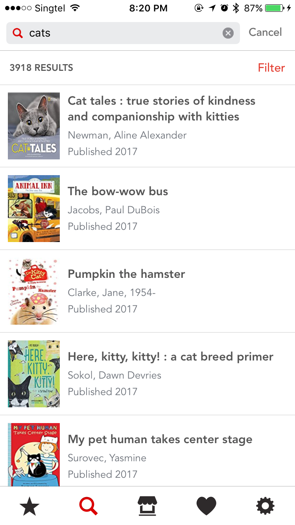Open the Filter options

point(271,68)
